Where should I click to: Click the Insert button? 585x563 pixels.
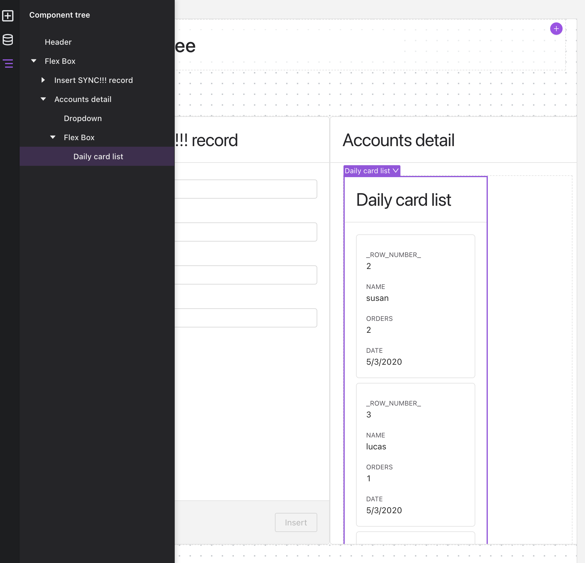pyautogui.click(x=295, y=522)
